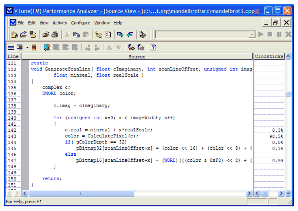Screen dimensions: 298x211
Task: Open the activity selection combo box dropdown
Action: pyautogui.click(x=252, y=35)
